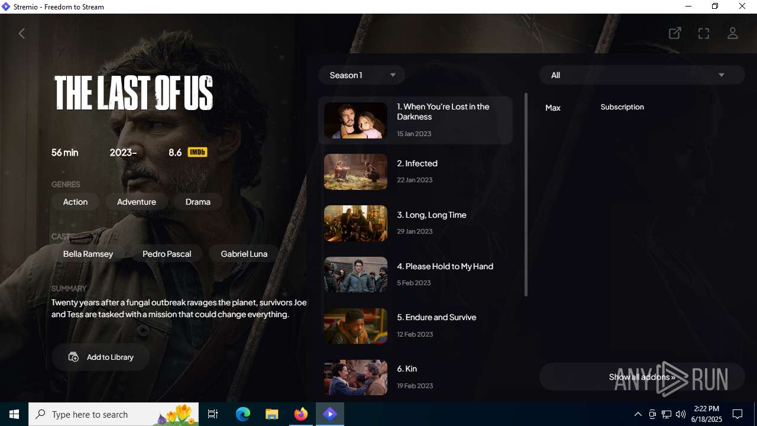Screen dimensions: 757x426
Task: Click thumbnail of Infected episode
Action: [355, 172]
